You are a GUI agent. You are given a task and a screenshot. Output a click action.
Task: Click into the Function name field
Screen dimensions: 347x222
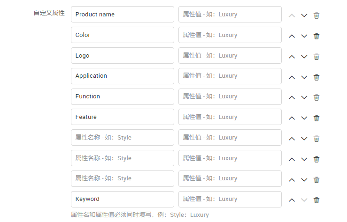pos(123,96)
